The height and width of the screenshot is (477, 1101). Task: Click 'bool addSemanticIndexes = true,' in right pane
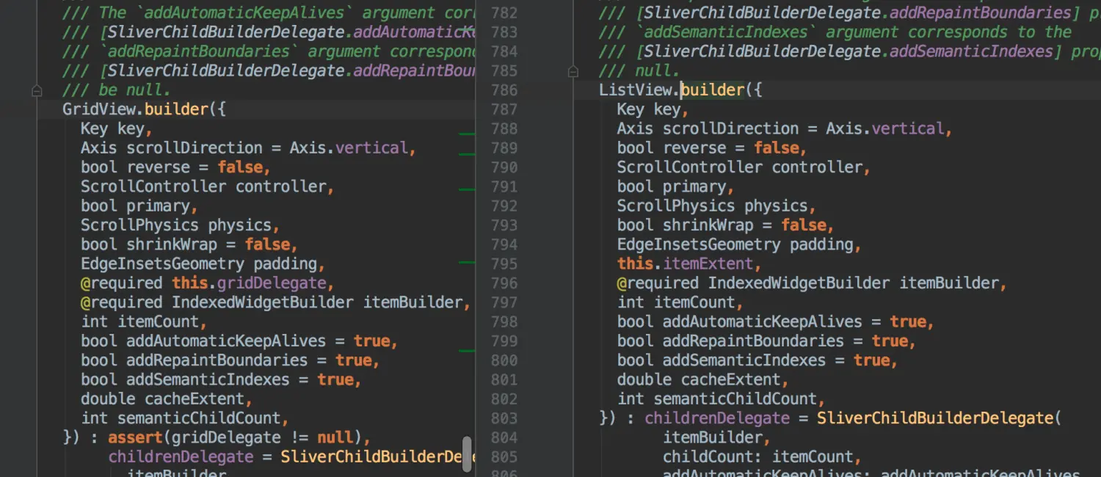point(757,360)
